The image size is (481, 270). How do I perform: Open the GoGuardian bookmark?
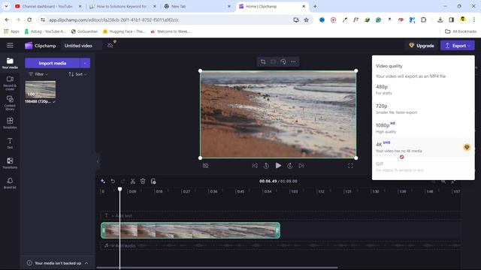(x=84, y=31)
